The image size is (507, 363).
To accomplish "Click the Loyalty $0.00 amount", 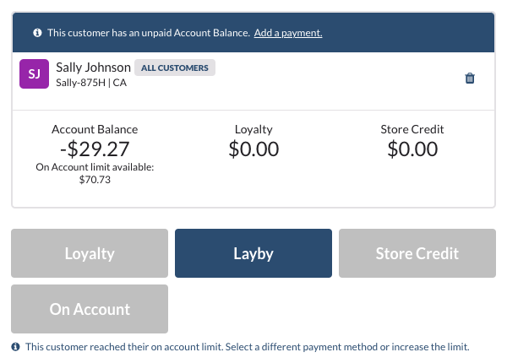I will point(253,149).
